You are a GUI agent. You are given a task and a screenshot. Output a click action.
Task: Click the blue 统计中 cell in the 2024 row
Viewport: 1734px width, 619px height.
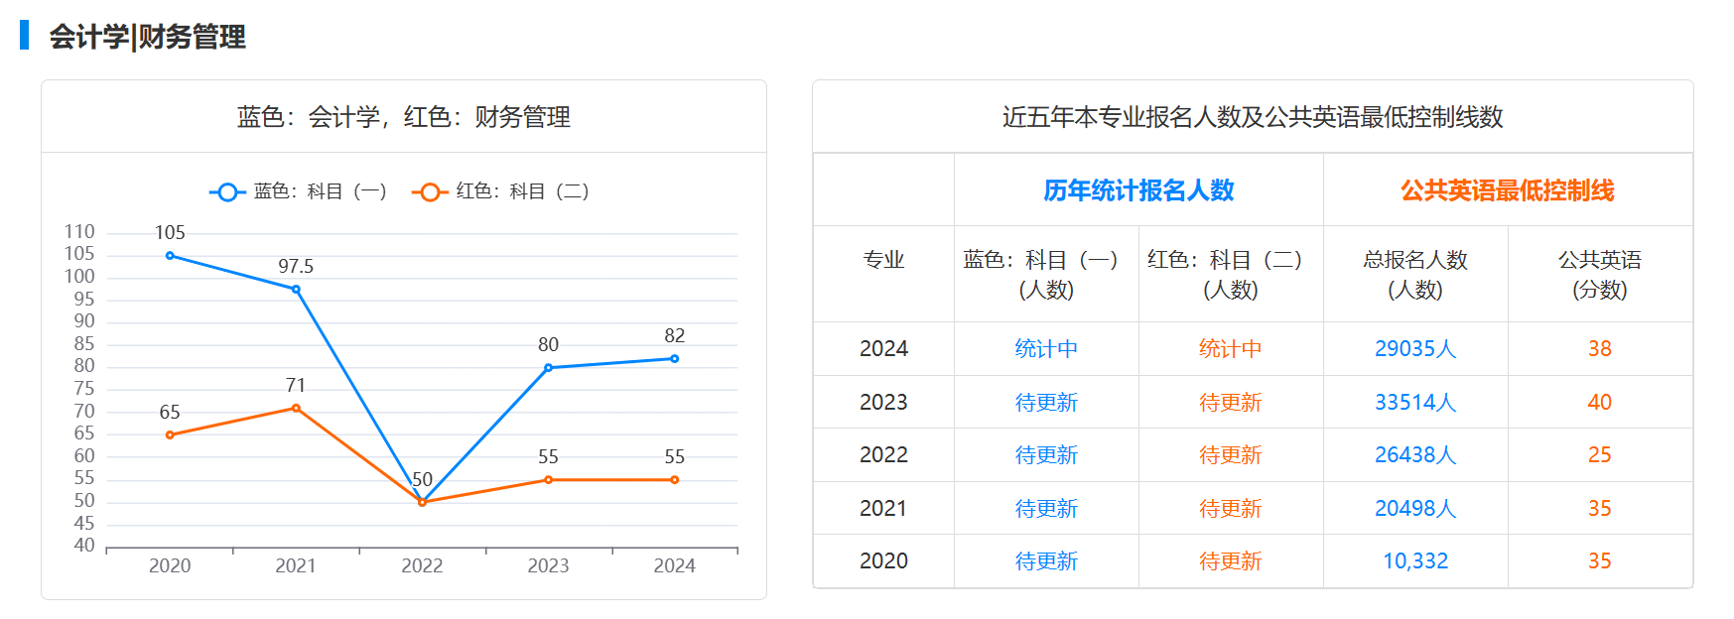pyautogui.click(x=1046, y=349)
